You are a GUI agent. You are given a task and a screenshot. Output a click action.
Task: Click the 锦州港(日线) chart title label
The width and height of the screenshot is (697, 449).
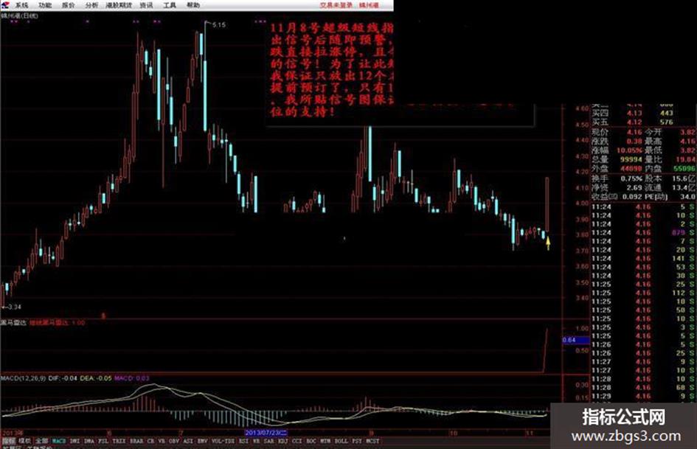(20, 15)
